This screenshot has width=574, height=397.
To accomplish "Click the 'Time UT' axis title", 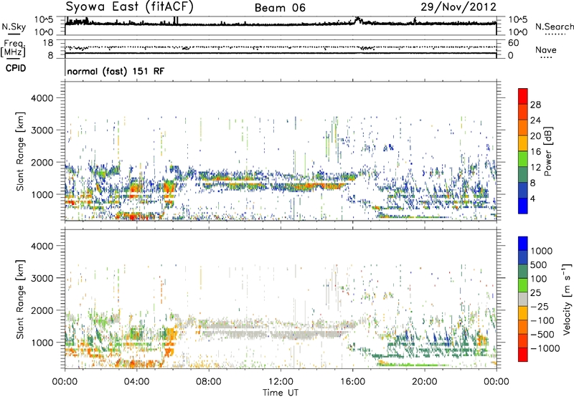I will pos(281,393).
